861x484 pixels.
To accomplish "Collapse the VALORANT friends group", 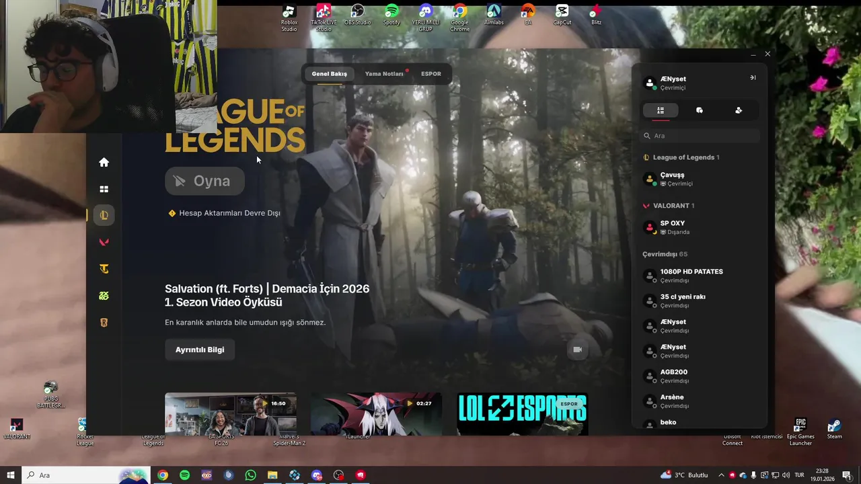I will (669, 206).
